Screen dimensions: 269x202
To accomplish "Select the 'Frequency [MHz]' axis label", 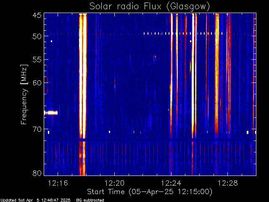I will coord(24,94).
